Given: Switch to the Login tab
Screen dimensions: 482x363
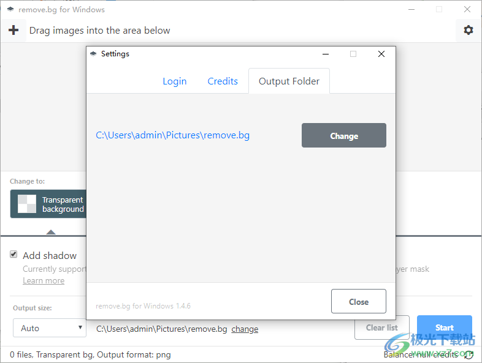Looking at the screenshot, I should [175, 81].
